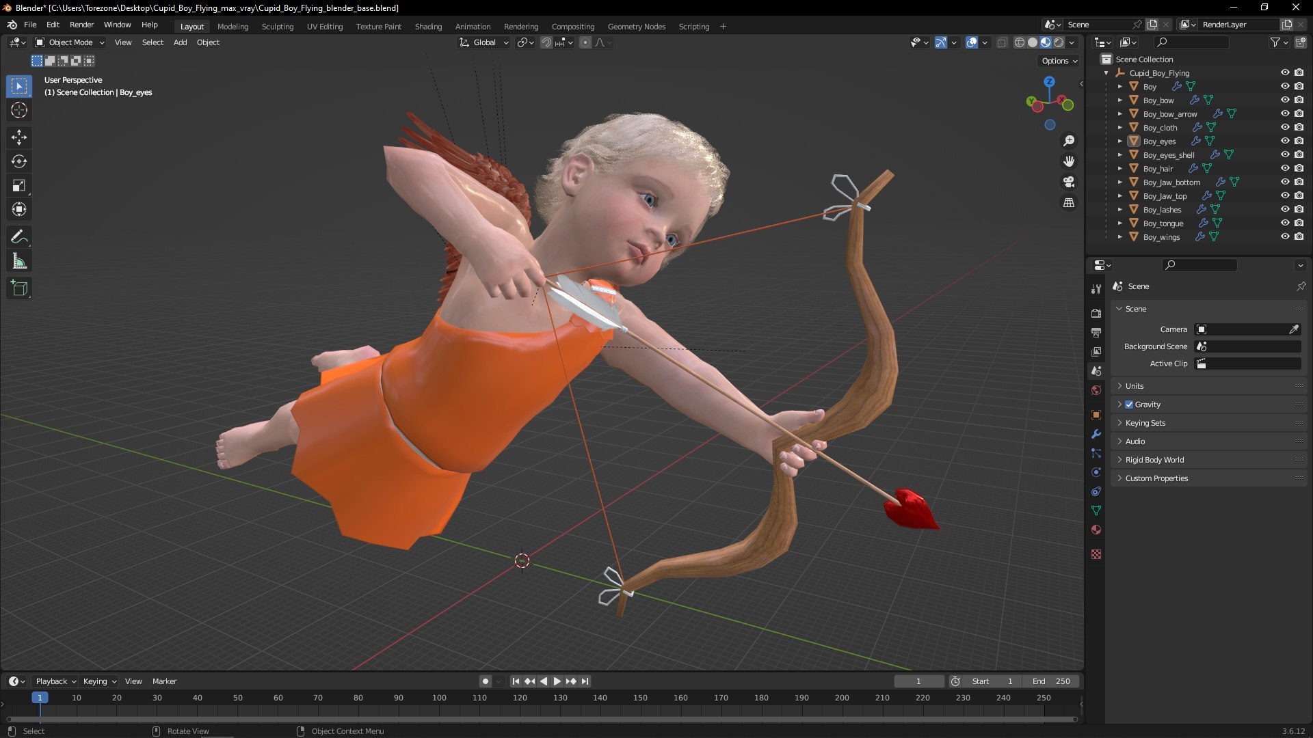Click the zoom view magnifier icon

coord(1069,141)
